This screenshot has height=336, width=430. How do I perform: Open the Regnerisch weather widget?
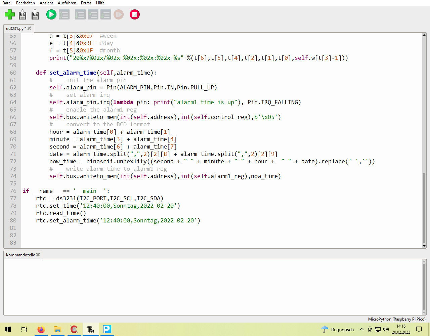337,330
